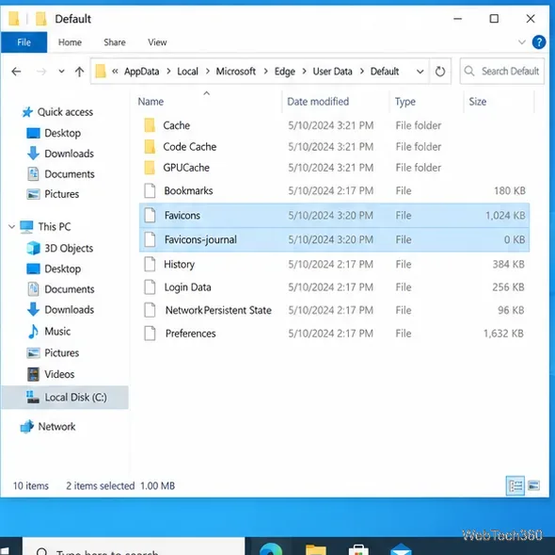Screen dimensions: 555x555
Task: Go up one folder level arrow
Action: tap(79, 72)
